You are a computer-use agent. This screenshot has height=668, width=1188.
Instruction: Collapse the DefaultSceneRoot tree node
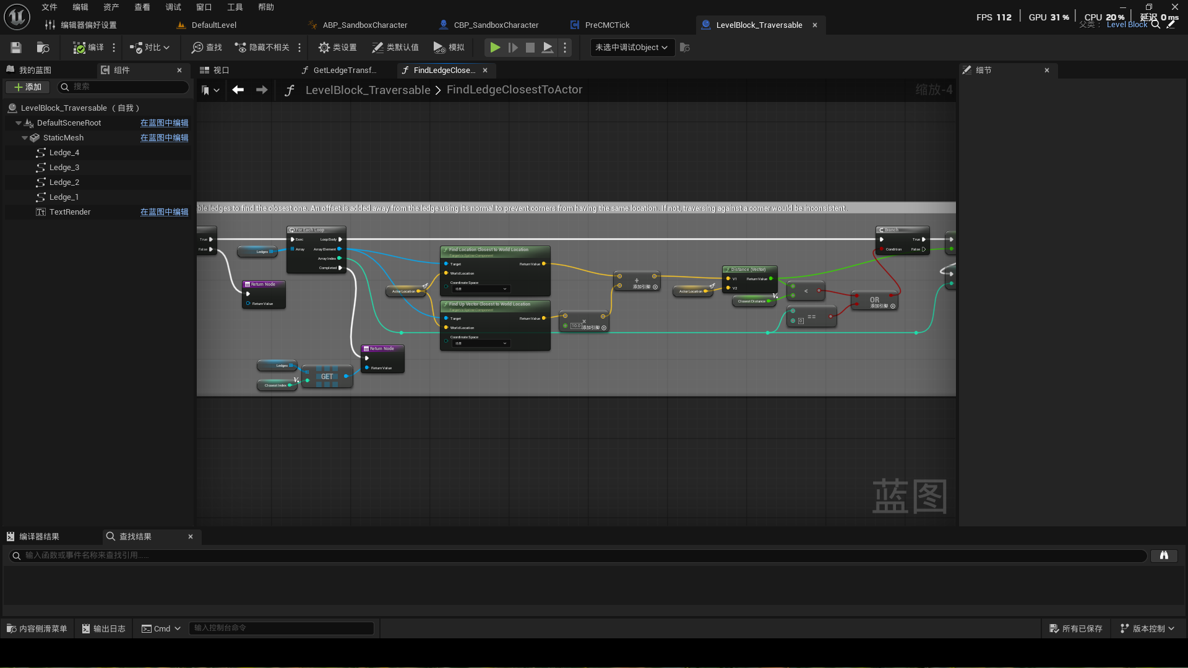point(19,123)
